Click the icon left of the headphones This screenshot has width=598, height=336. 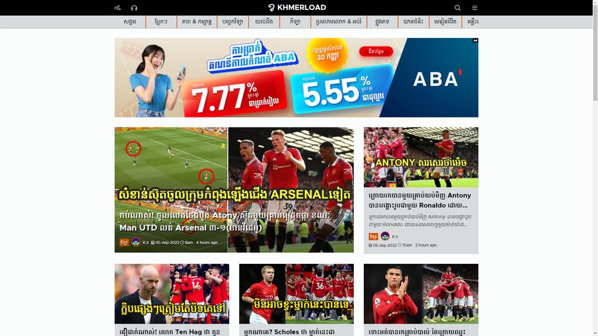click(118, 7)
